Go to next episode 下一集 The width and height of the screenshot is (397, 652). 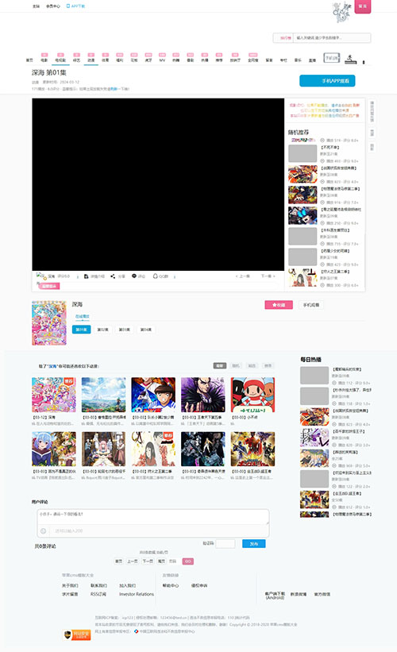point(268,276)
